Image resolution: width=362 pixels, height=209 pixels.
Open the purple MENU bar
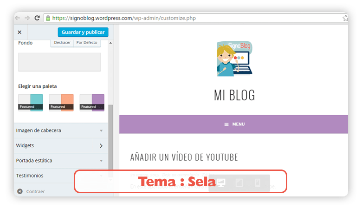(x=233, y=124)
